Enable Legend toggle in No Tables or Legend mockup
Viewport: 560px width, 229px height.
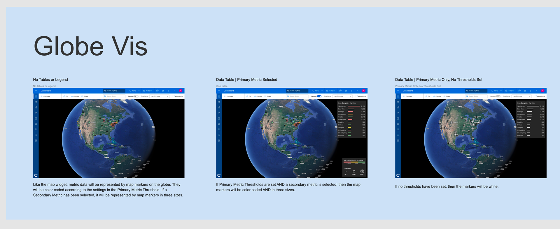point(136,96)
